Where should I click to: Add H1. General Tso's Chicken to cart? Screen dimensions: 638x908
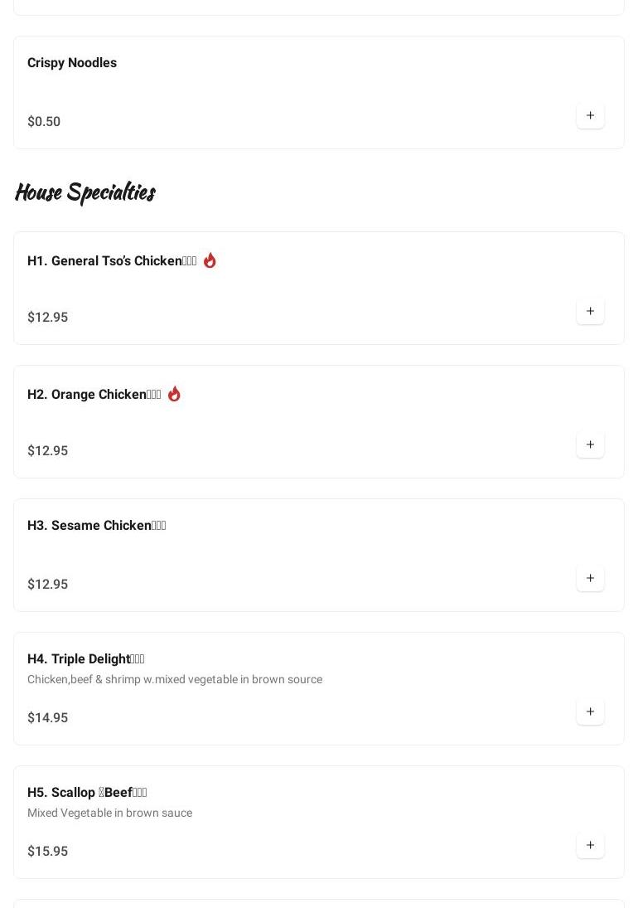(x=590, y=312)
